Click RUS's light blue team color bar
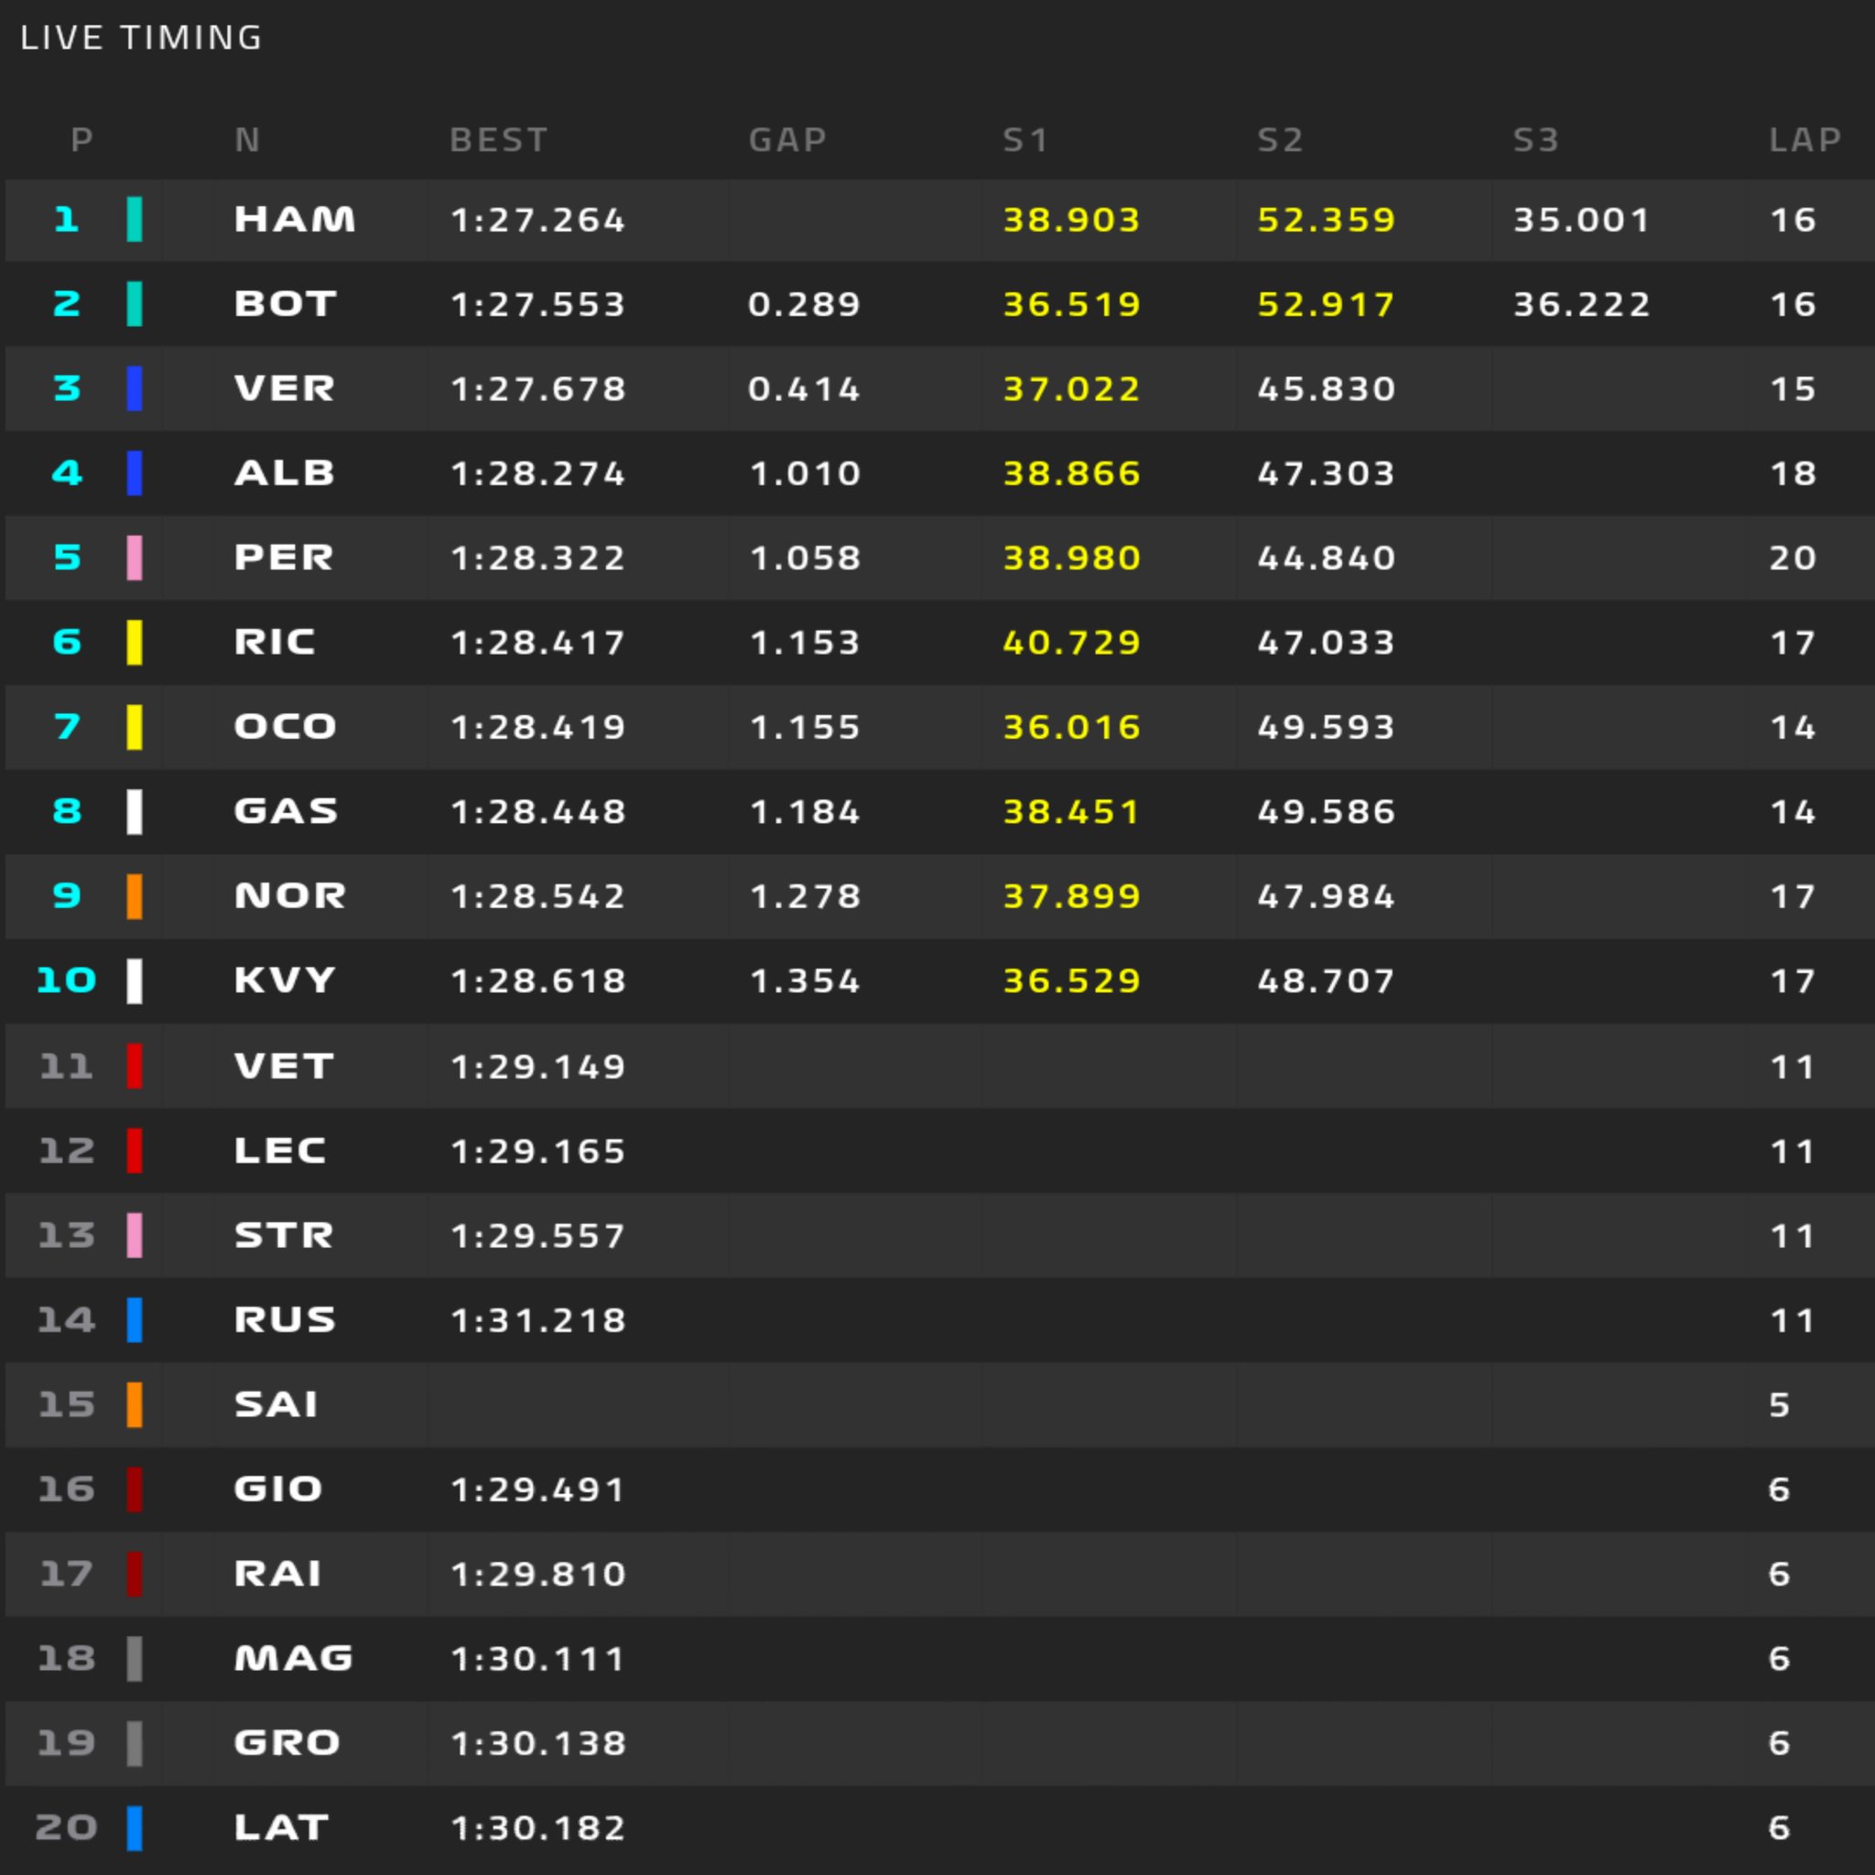The width and height of the screenshot is (1875, 1875). click(135, 1320)
